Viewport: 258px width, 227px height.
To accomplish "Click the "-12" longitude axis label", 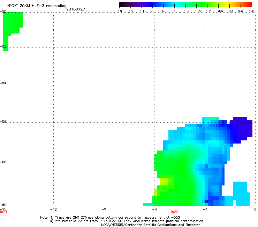I will [x=53, y=209].
